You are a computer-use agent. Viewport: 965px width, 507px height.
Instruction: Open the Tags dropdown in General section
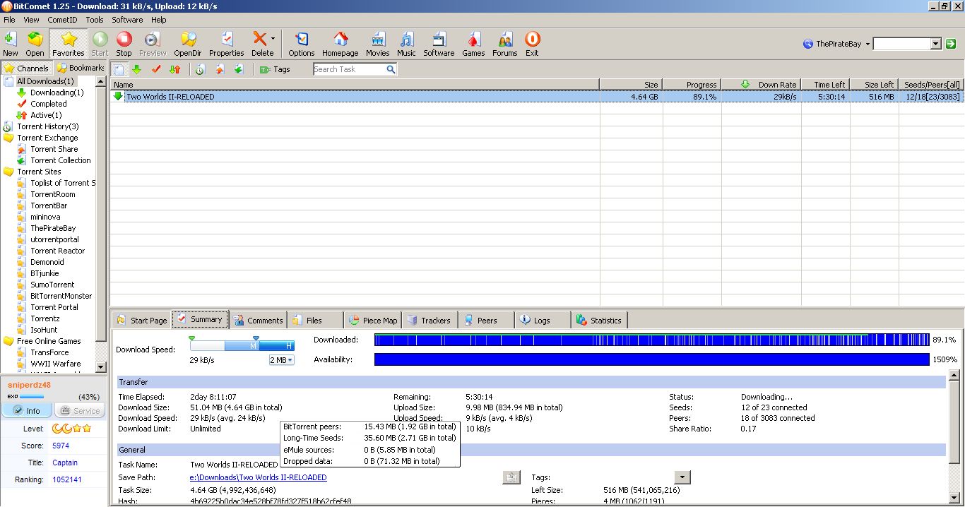(x=682, y=477)
